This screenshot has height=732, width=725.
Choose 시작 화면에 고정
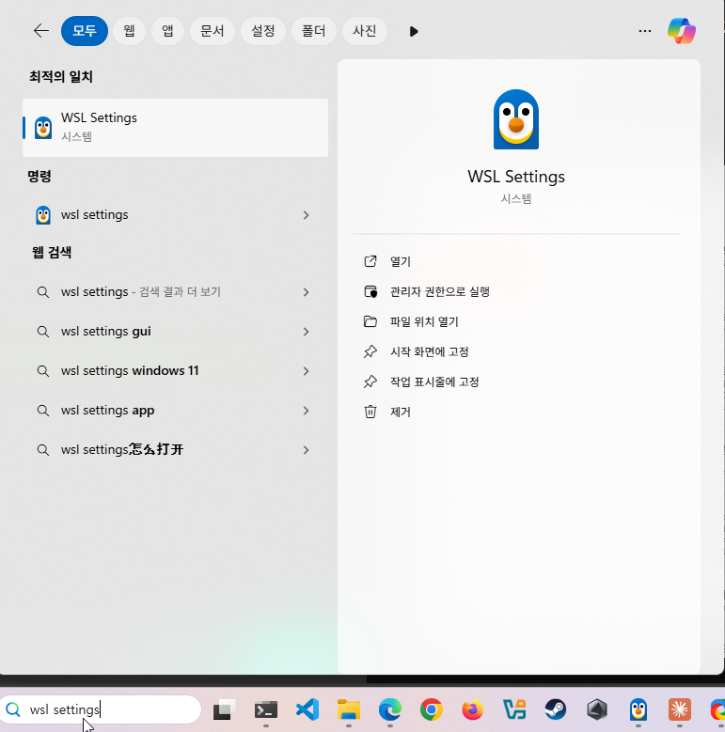coord(430,351)
